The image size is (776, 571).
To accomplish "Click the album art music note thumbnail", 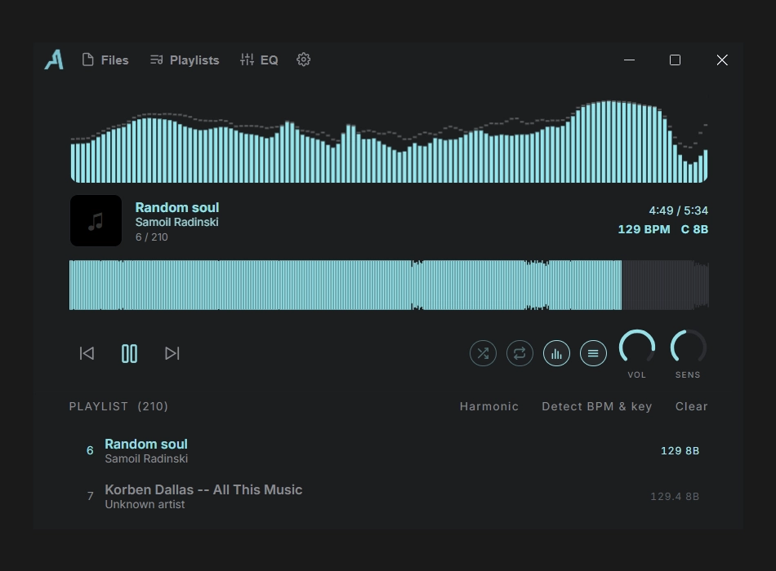I will tap(96, 220).
